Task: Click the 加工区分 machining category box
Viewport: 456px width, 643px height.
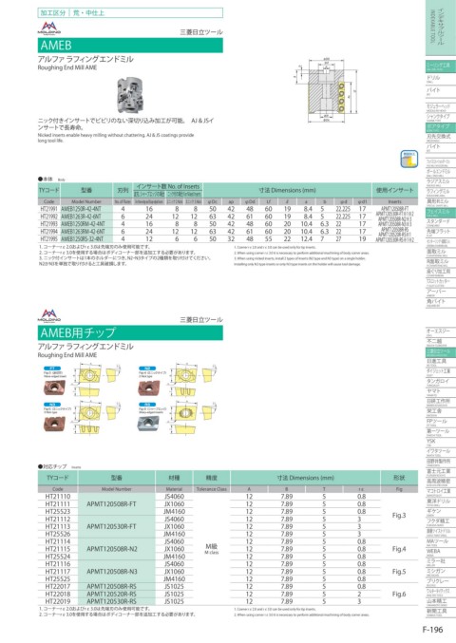Action: pyautogui.click(x=130, y=12)
